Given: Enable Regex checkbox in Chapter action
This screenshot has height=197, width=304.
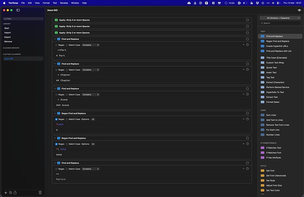Looking at the screenshot, I should pyautogui.click(x=56, y=70).
